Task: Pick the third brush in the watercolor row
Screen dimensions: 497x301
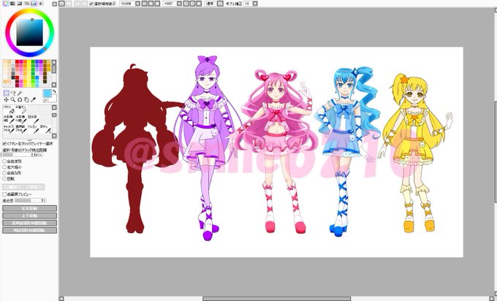Action: 34,119
